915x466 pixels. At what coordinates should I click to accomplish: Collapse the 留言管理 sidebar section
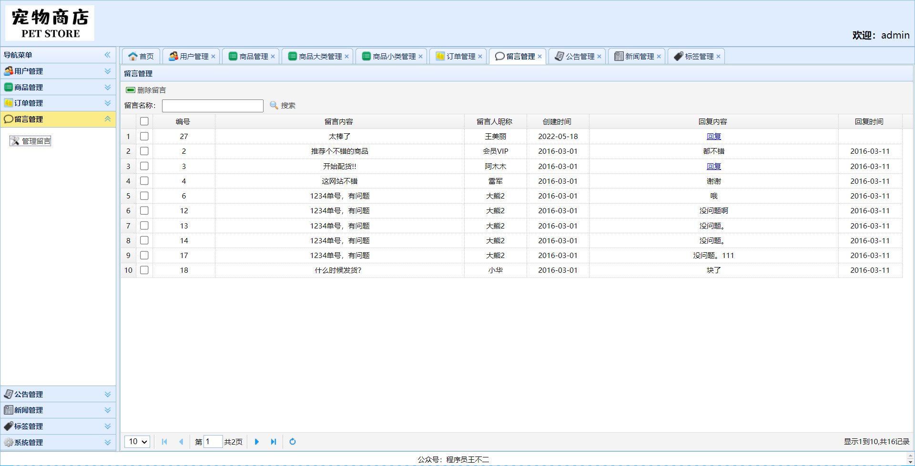coord(108,119)
